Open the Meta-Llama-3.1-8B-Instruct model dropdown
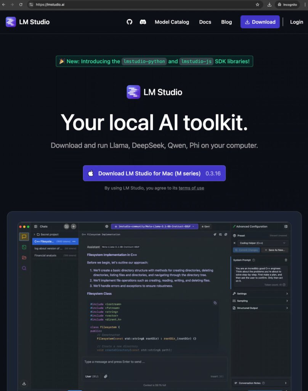Image resolution: width=308 pixels, height=391 pixels. click(155, 226)
